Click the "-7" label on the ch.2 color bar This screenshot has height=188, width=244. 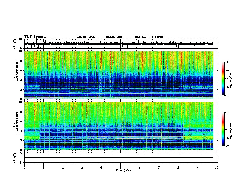click(x=227, y=146)
